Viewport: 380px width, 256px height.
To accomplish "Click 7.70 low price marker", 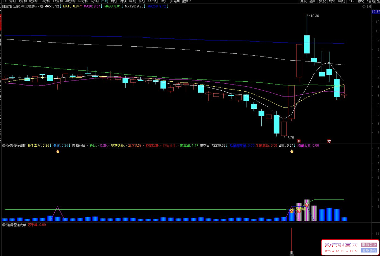I will coord(290,137).
